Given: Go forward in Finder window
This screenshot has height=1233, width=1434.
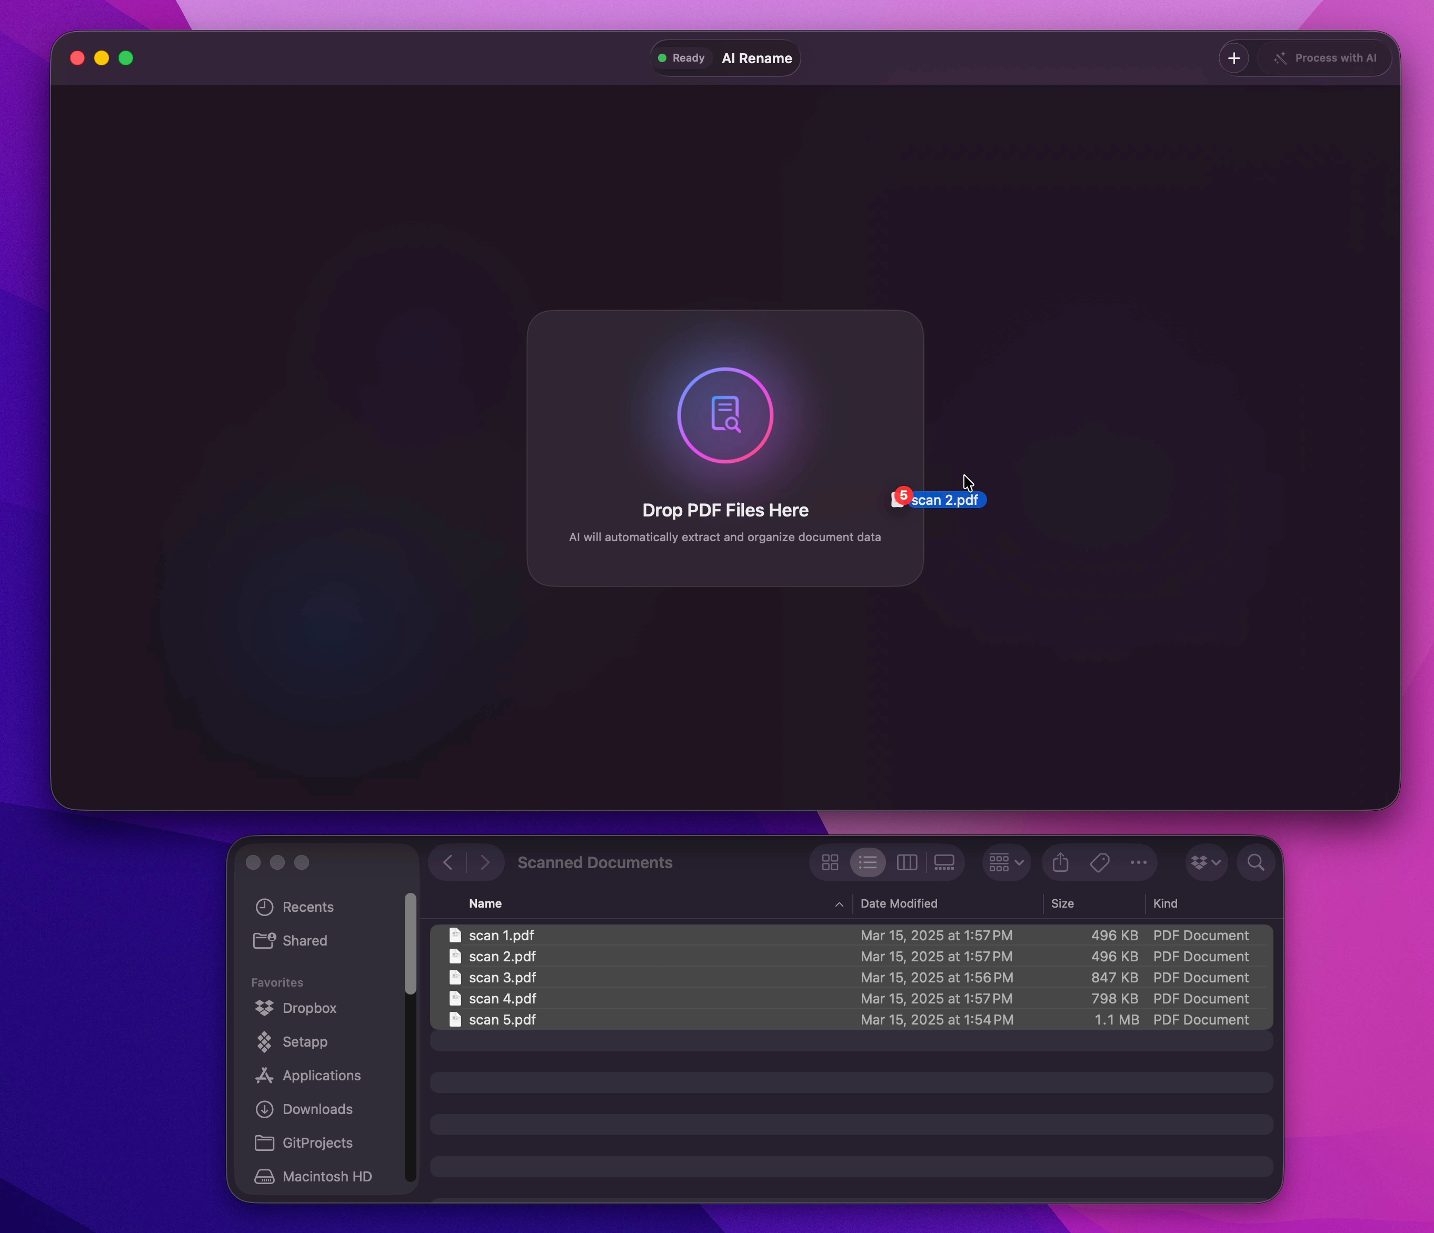Looking at the screenshot, I should pyautogui.click(x=485, y=862).
